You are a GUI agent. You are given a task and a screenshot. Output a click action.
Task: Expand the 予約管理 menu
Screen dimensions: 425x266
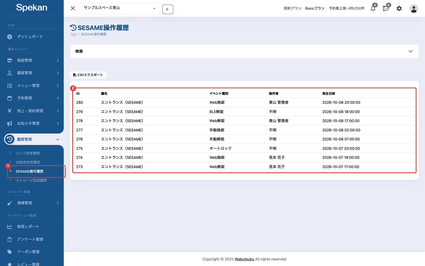pyautogui.click(x=32, y=98)
